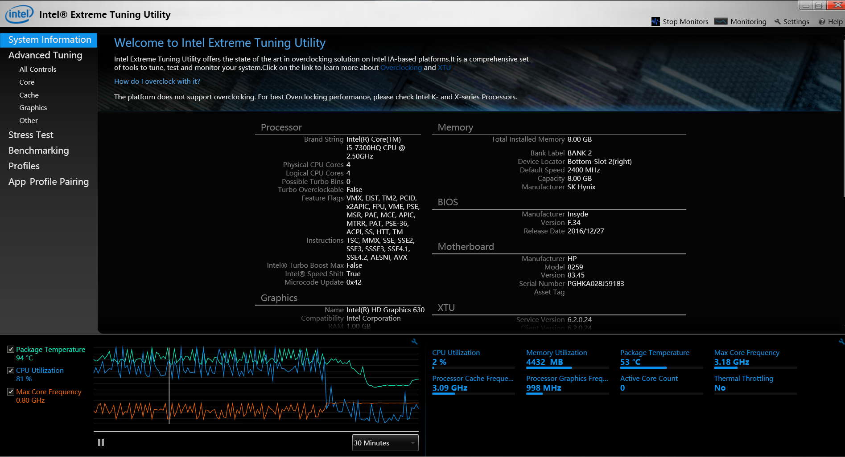
Task: Click the white time marker line in graph
Action: (x=169, y=385)
